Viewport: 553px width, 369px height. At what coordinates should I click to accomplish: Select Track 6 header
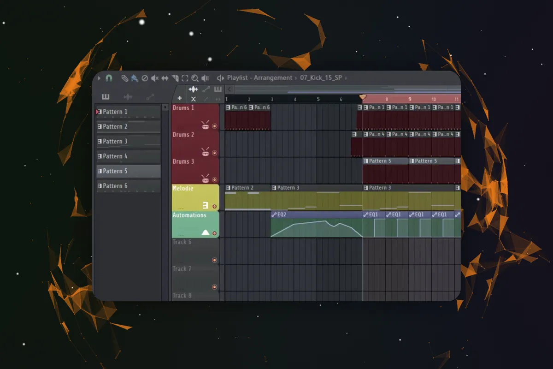pos(195,250)
